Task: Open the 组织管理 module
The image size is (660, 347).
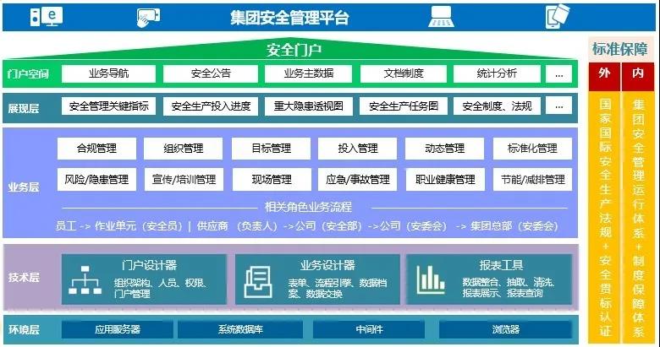Action: click(183, 149)
